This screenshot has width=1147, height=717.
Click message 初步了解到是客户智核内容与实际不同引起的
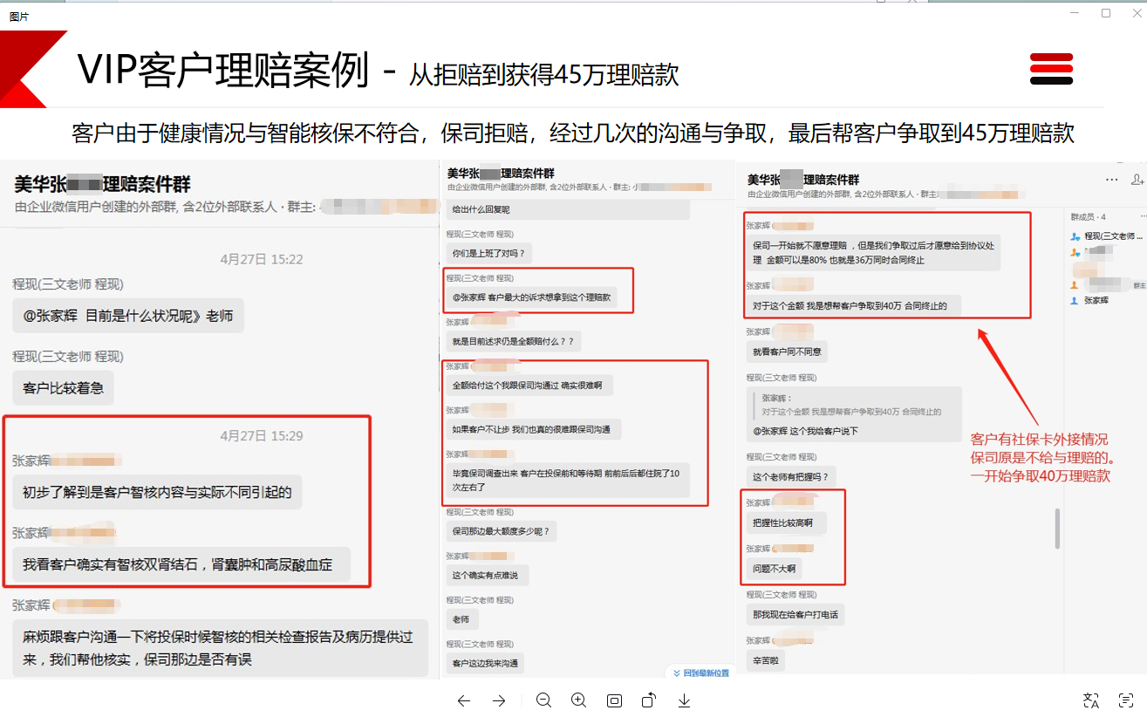tap(157, 493)
